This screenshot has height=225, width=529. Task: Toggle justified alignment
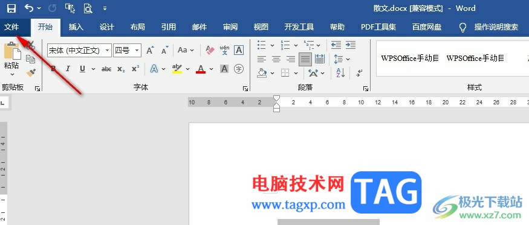point(305,60)
